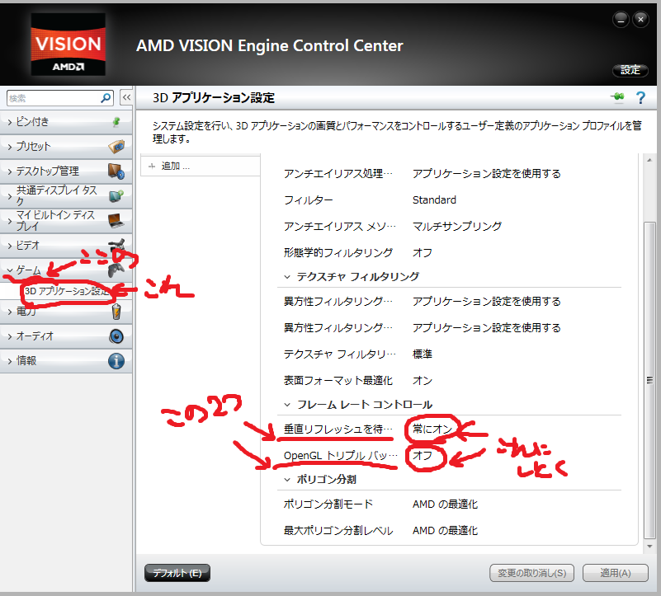Click the green pin icon in the page header
661x596 pixels.
[x=617, y=97]
